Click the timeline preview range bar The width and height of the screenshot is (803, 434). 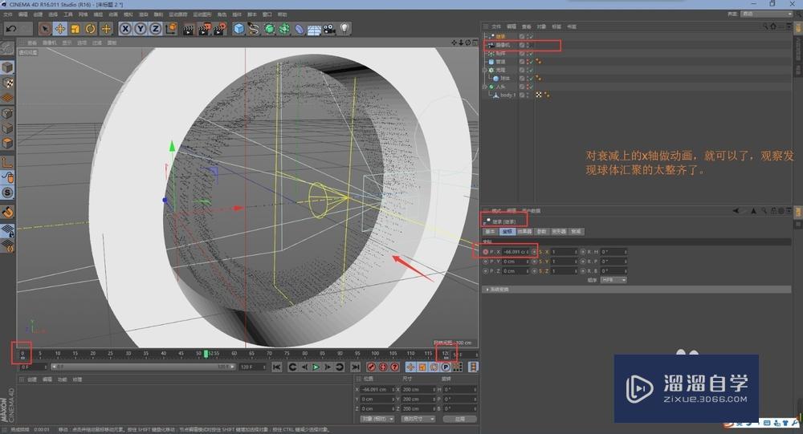(x=142, y=367)
